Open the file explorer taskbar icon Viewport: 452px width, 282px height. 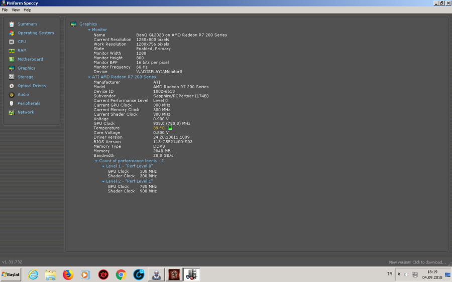[50, 275]
